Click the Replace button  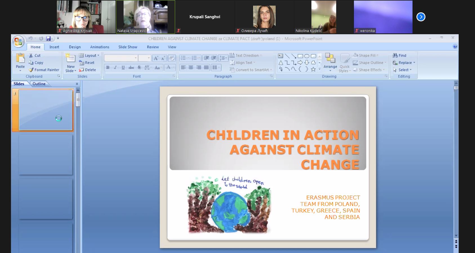pyautogui.click(x=404, y=63)
